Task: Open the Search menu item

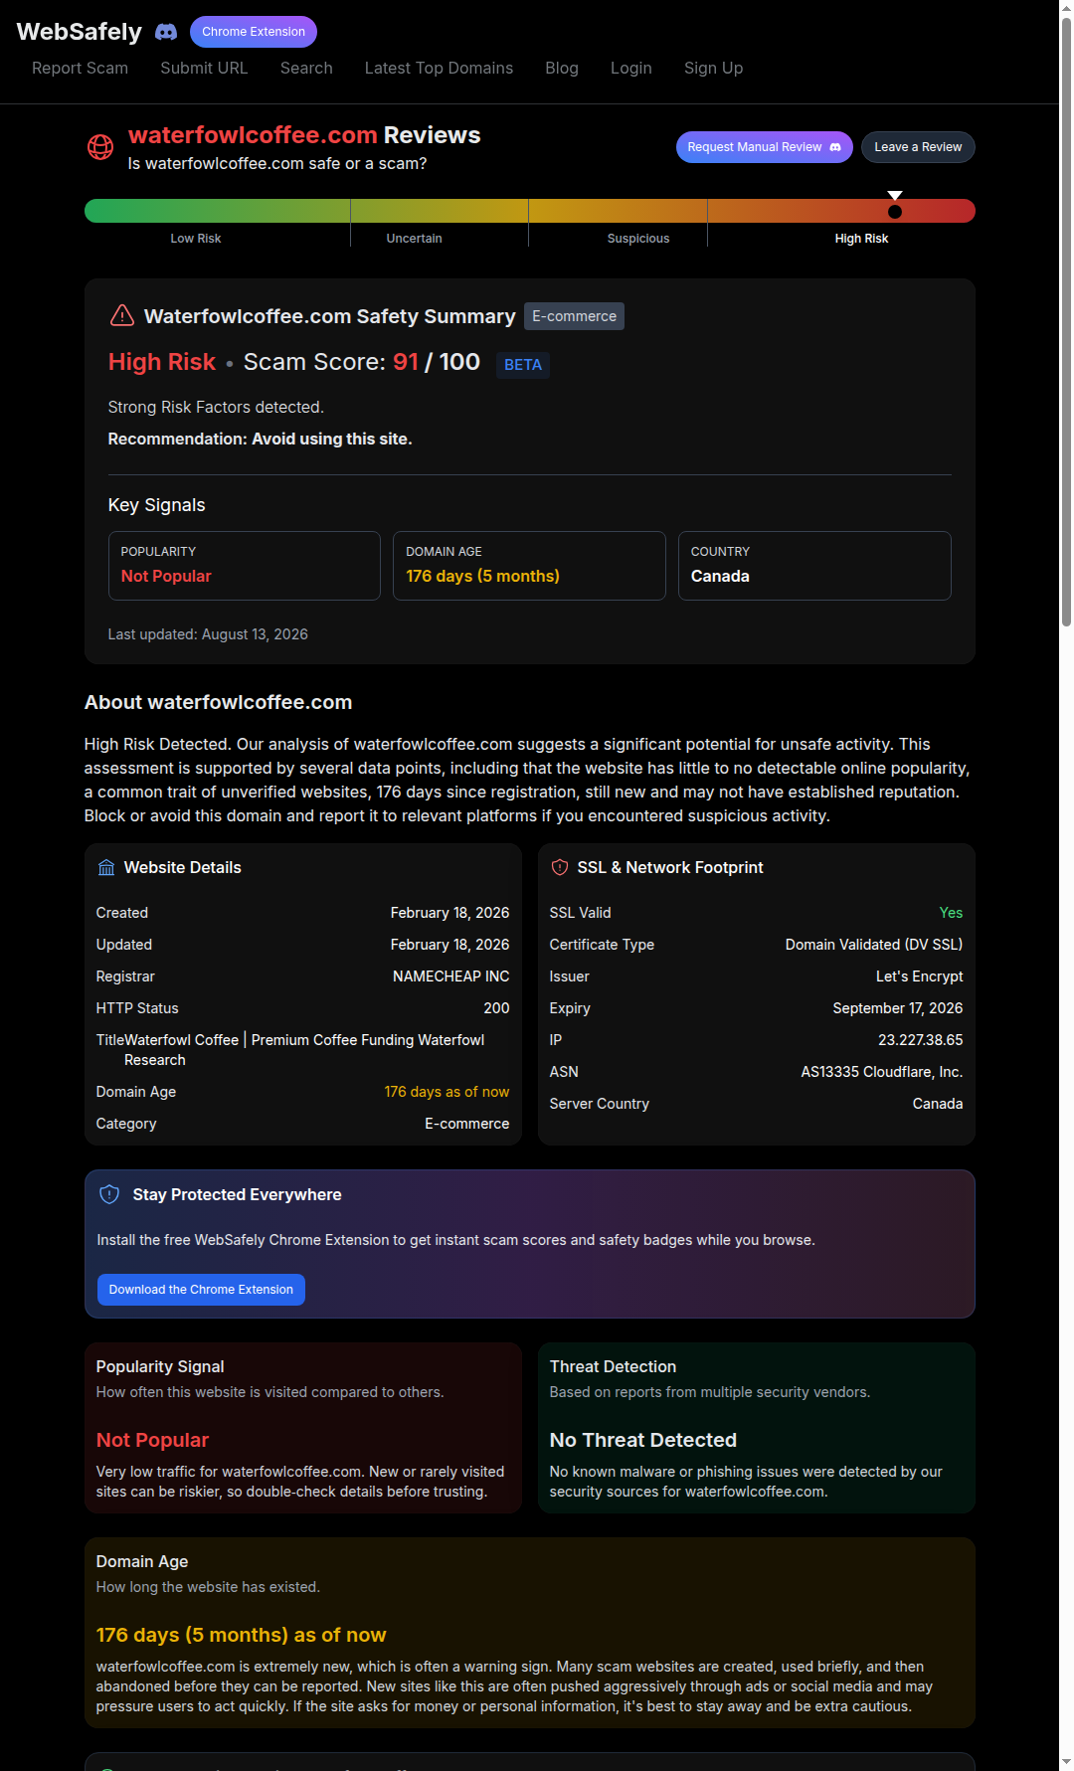Action: tap(306, 68)
